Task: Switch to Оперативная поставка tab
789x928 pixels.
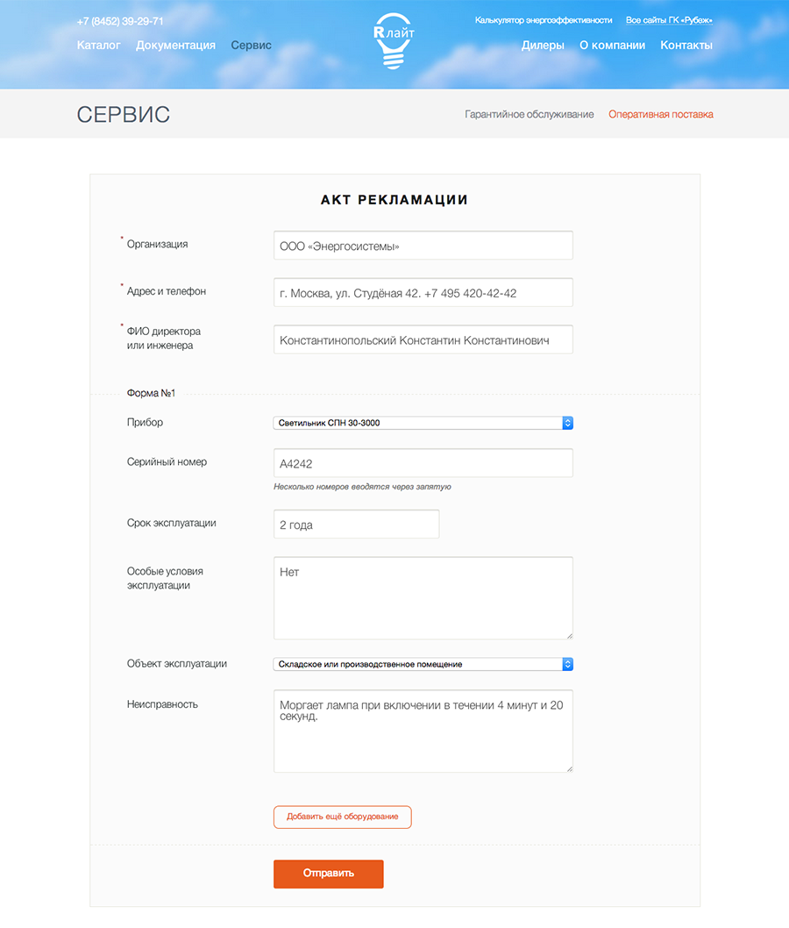Action: 661,115
